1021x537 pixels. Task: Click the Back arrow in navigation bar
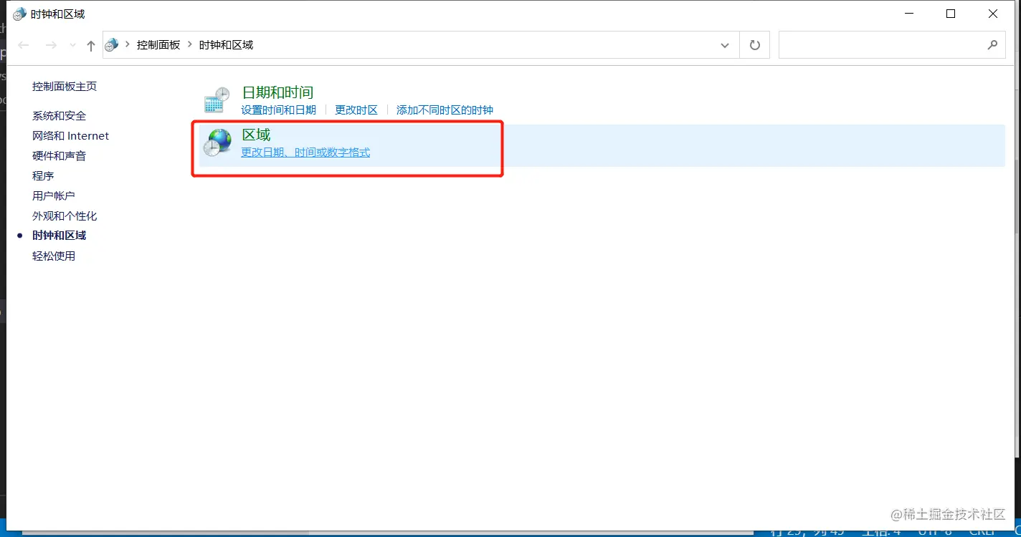[x=24, y=45]
